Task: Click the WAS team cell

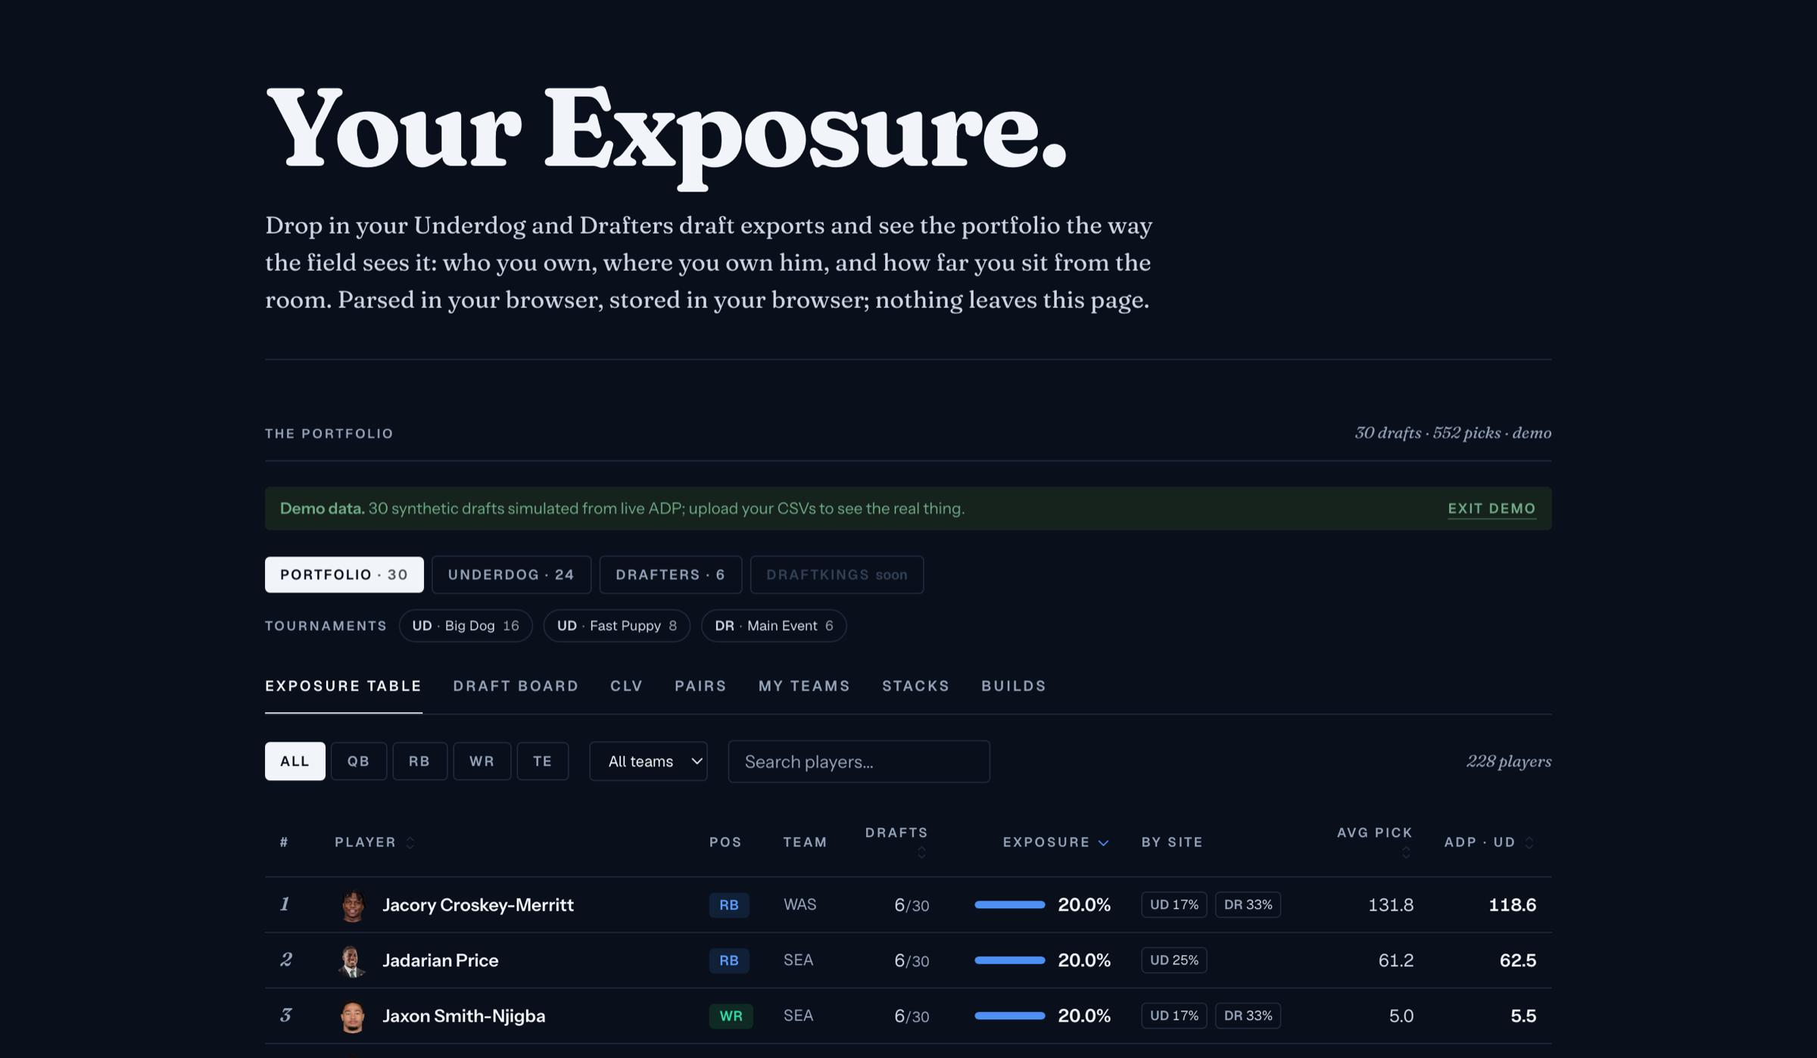Action: 799,904
